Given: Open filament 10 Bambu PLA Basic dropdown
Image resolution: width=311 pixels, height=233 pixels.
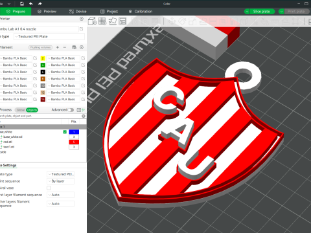Looking at the screenshot, I should (63, 85).
